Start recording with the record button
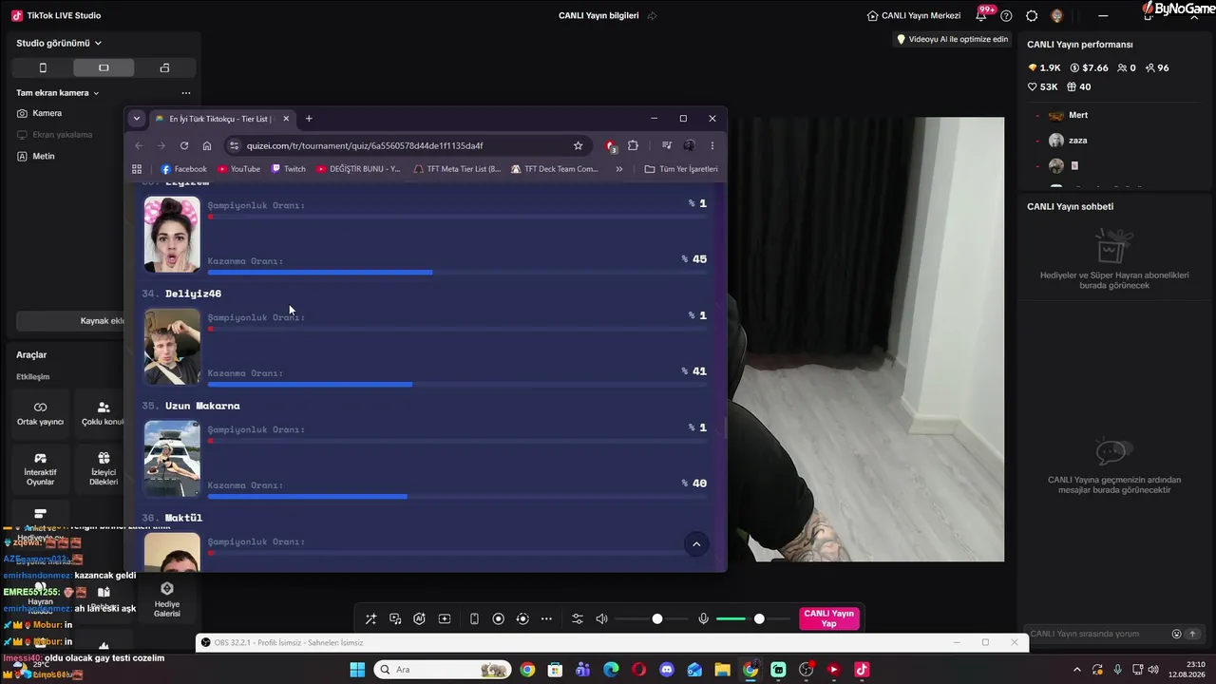The height and width of the screenshot is (684, 1216). click(x=498, y=619)
